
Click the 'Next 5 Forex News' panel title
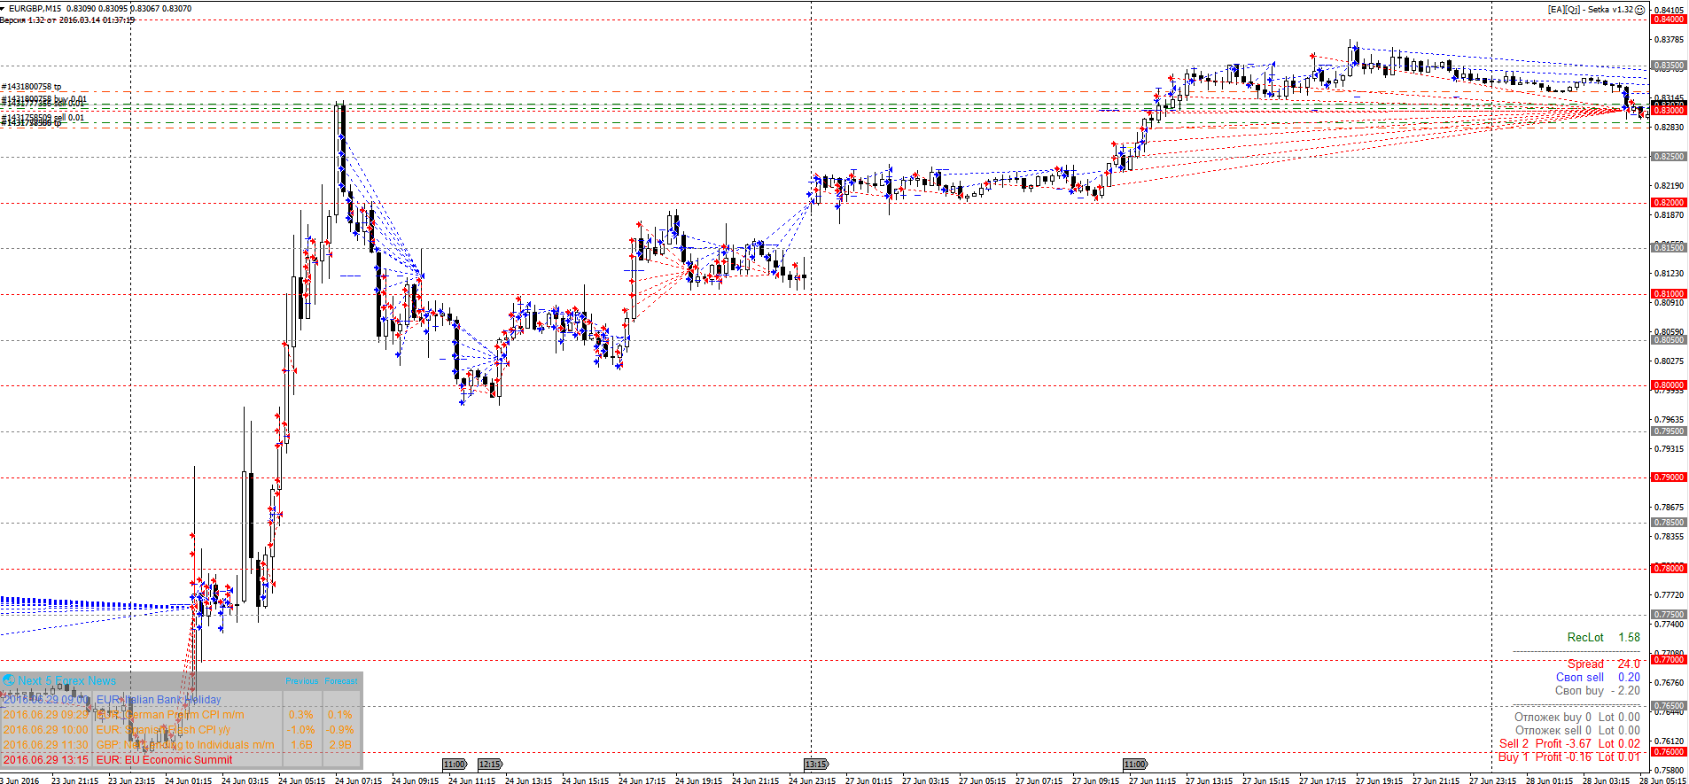(67, 680)
